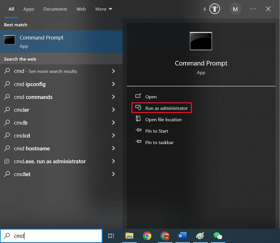Open Task View from the taskbar

tap(111, 236)
